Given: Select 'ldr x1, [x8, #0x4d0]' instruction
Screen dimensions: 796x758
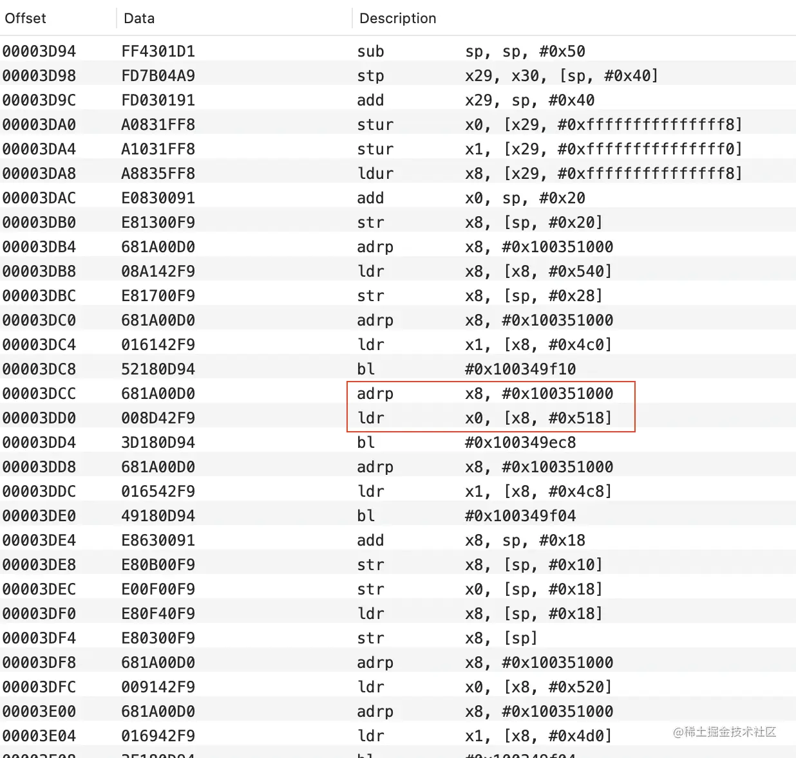Looking at the screenshot, I should [484, 736].
